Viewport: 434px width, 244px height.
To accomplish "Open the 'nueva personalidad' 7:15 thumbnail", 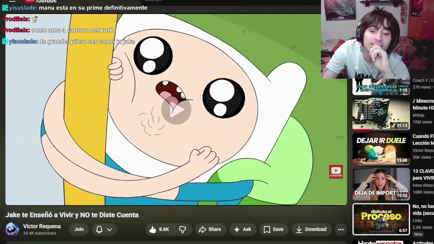I will 381,87.
